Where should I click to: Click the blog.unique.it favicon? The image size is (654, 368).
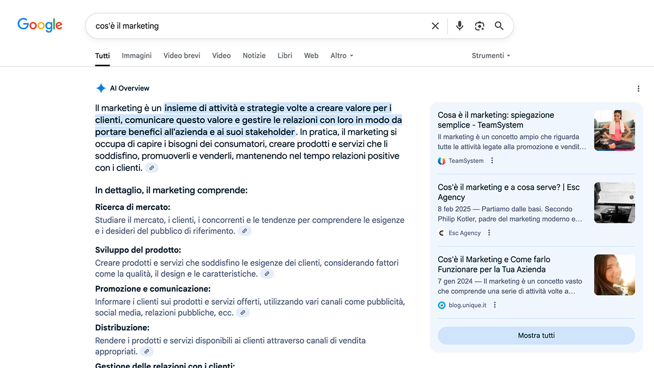click(441, 305)
